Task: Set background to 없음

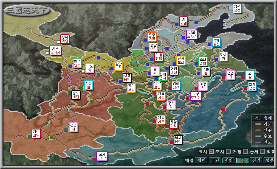Action: [x=269, y=160]
